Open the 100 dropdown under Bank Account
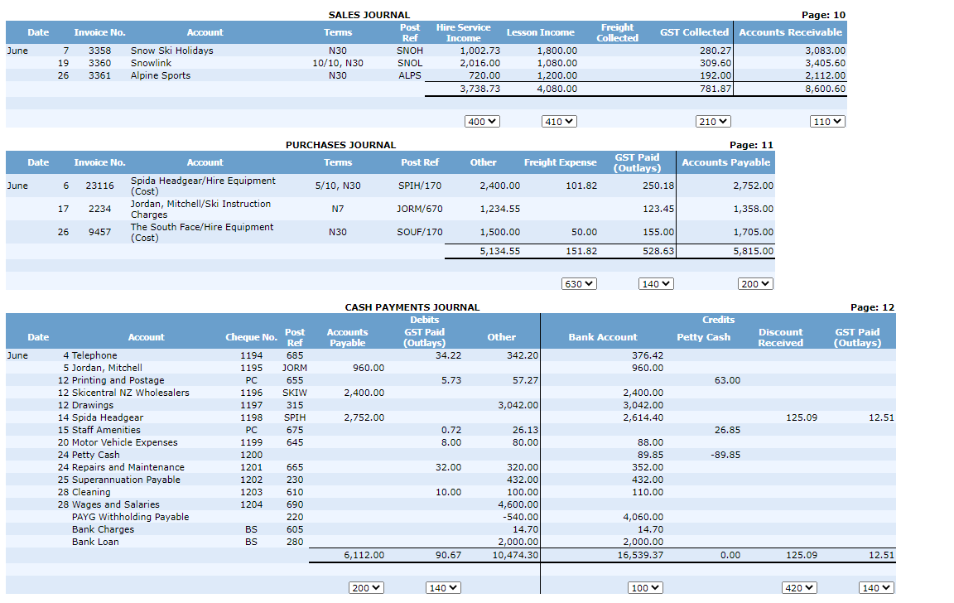This screenshot has height=603, width=954. 645,587
